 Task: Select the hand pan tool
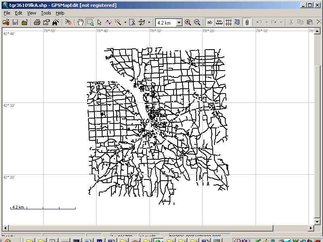(x=80, y=22)
